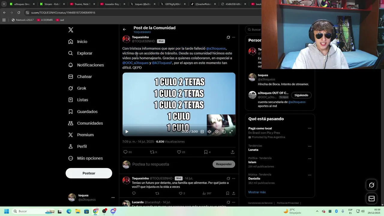This screenshot has width=384, height=216.
Task: Mute the video volume
Action: [209, 132]
